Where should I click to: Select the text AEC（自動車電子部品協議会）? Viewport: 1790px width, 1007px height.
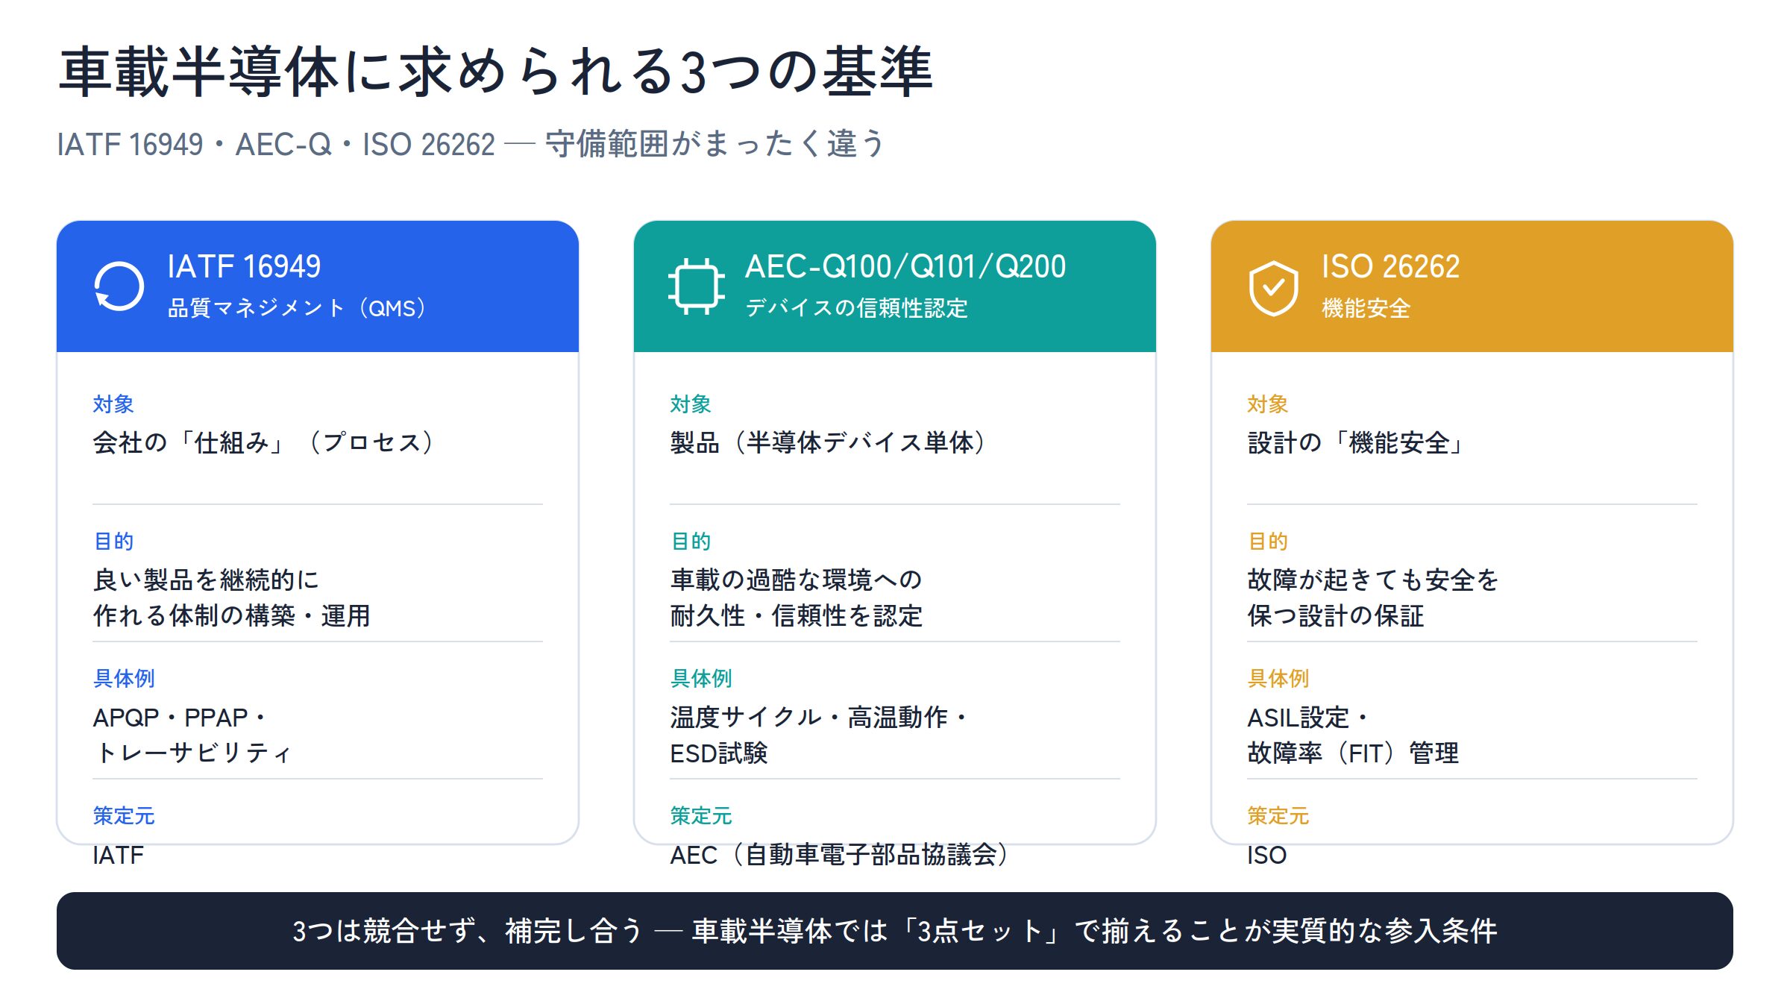841,855
